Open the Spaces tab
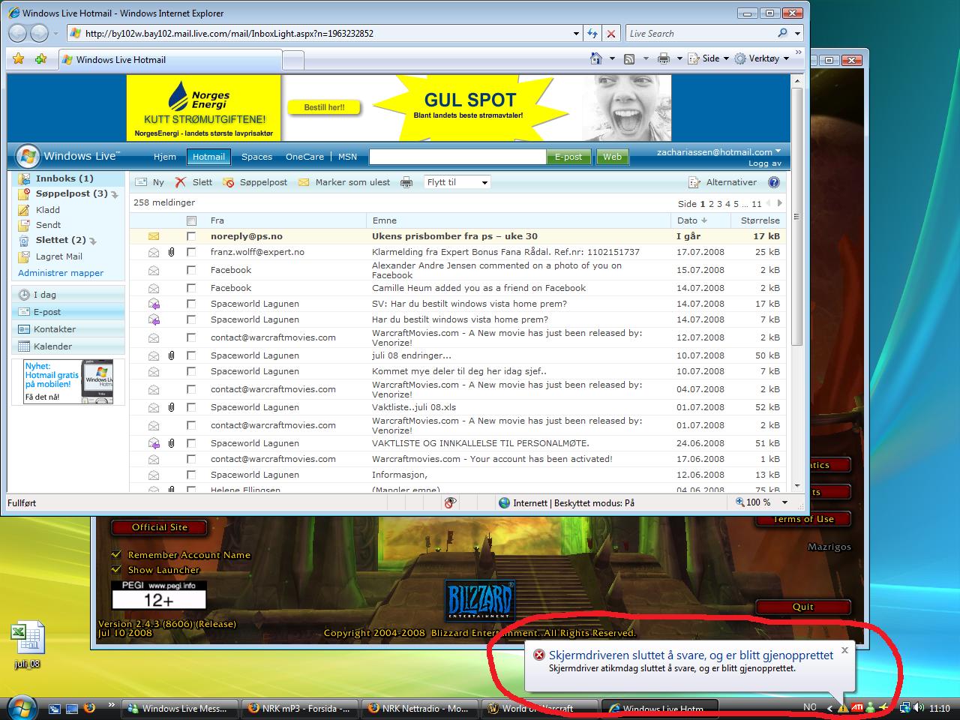The height and width of the screenshot is (720, 960). pos(256,157)
